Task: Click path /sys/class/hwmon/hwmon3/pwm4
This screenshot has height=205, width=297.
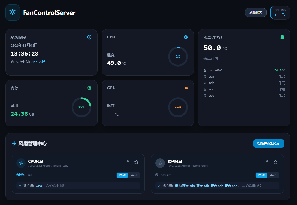Action: click(x=187, y=166)
